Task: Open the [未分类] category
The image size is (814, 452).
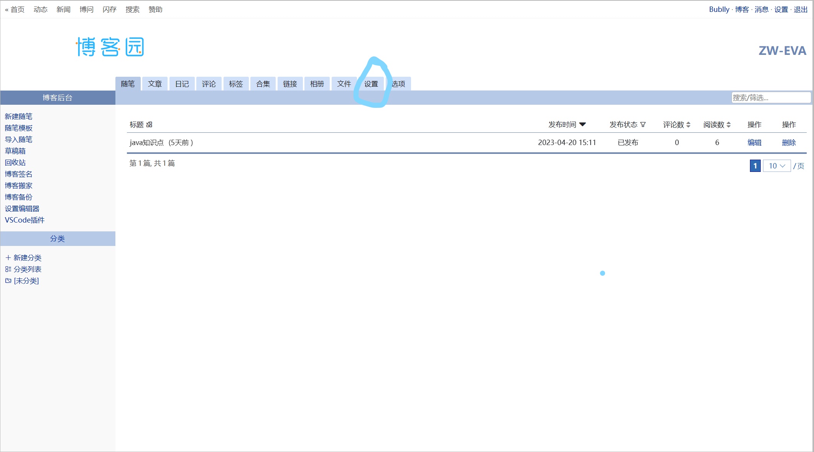Action: pos(26,280)
